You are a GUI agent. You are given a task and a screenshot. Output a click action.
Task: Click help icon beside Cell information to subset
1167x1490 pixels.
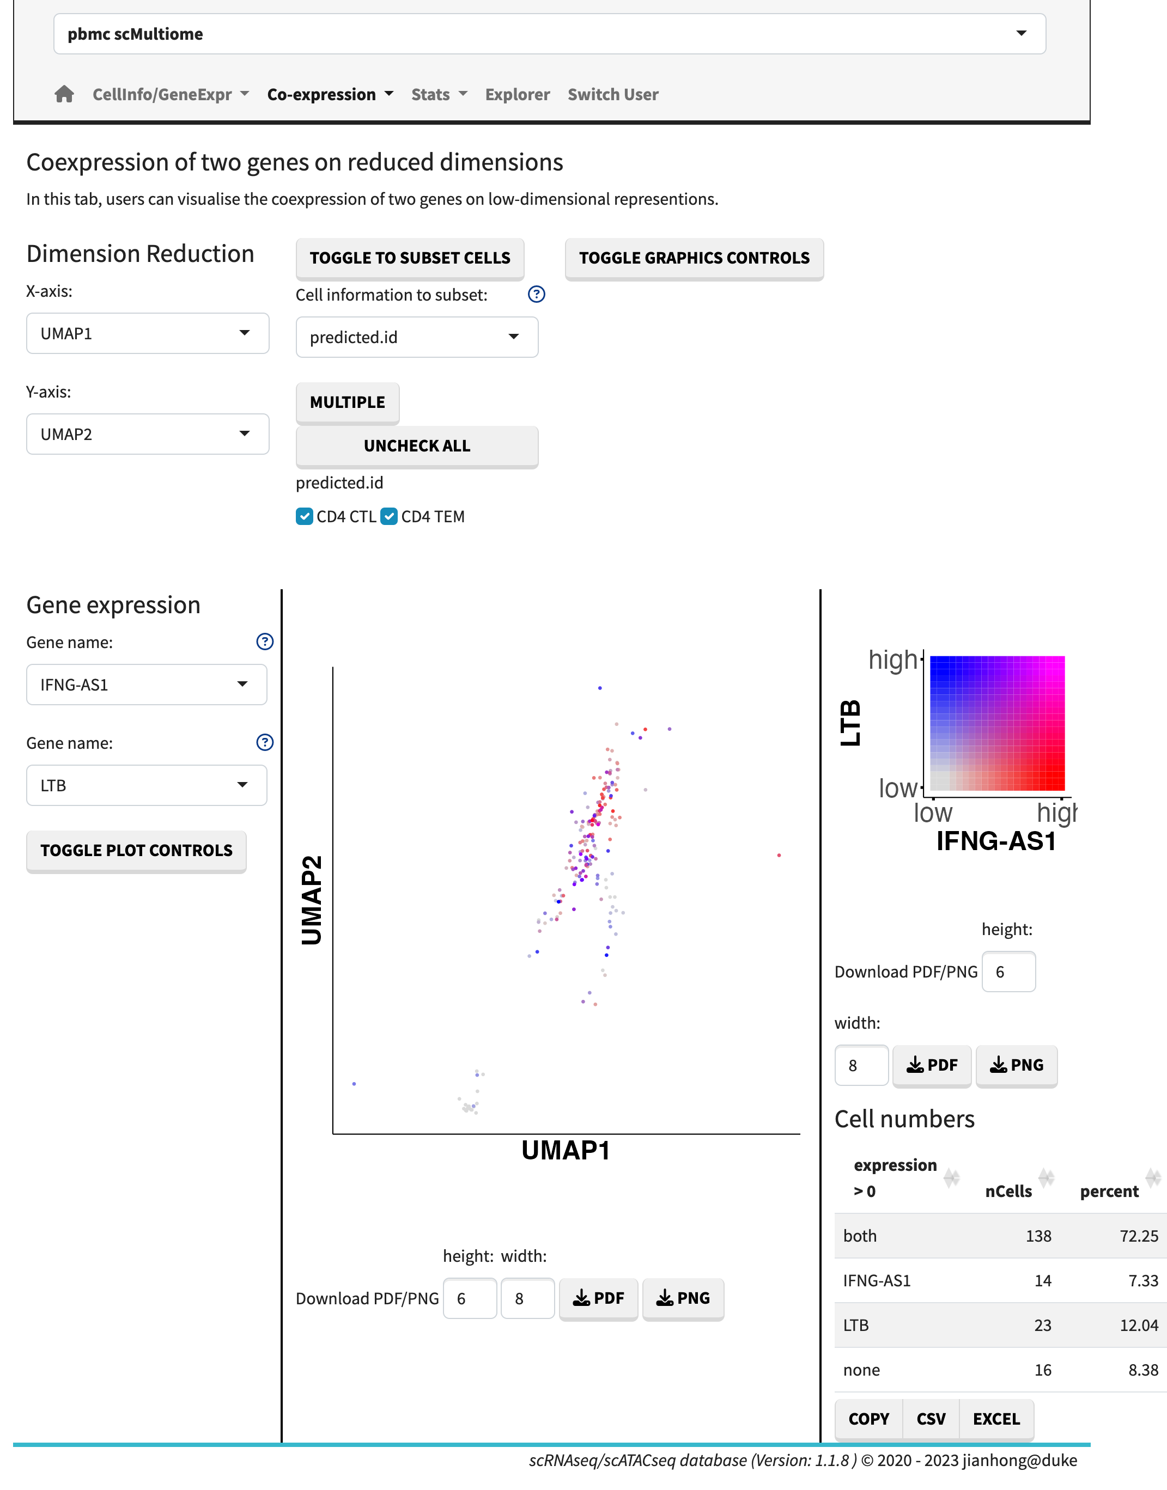click(536, 294)
